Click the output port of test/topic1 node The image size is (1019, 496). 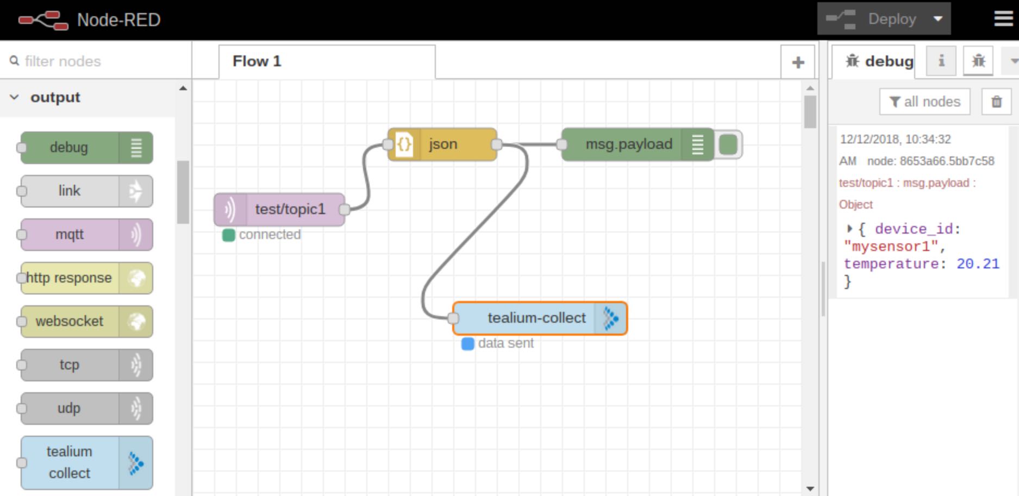345,209
